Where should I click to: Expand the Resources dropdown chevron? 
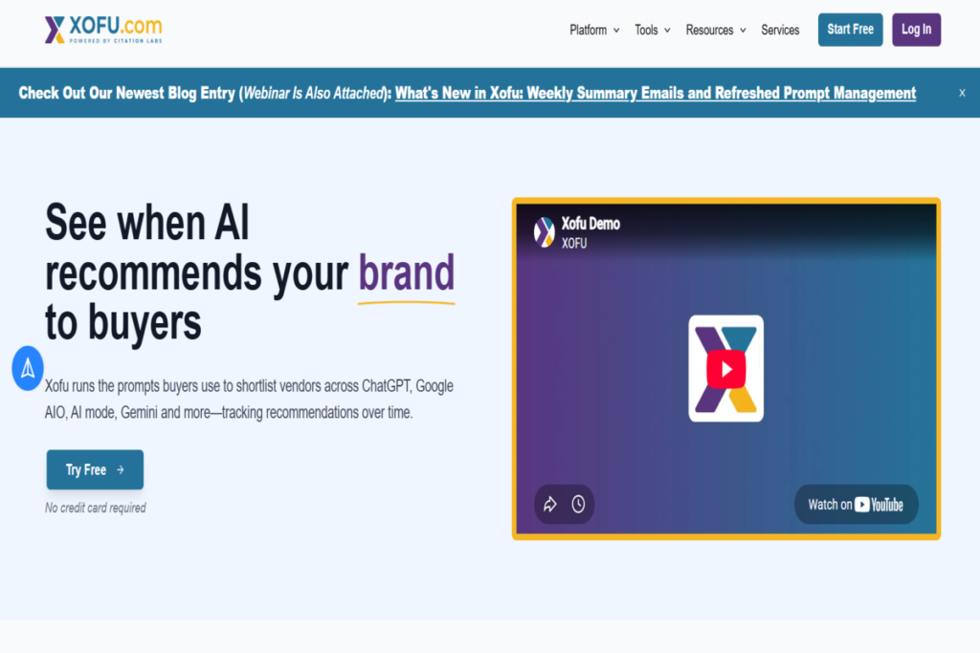[743, 31]
